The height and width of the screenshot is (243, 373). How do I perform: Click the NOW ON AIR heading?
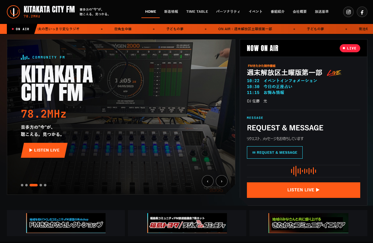pos(262,48)
